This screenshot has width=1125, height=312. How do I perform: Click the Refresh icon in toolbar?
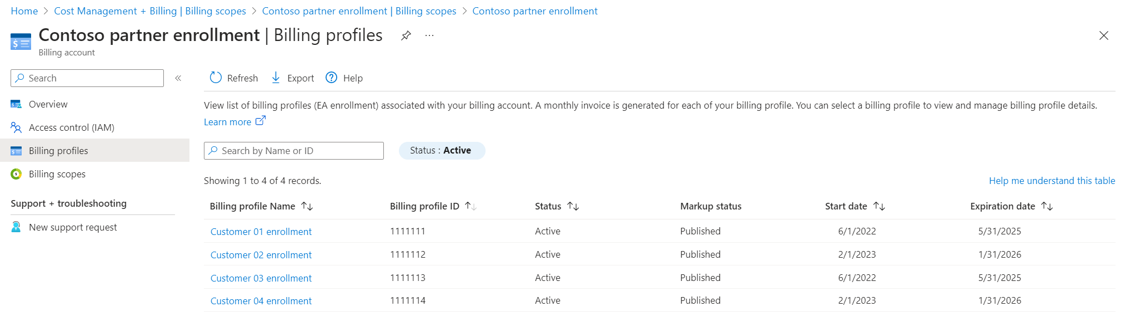[216, 78]
